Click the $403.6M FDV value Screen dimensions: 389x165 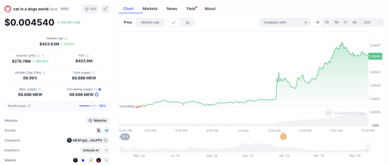pos(84,61)
